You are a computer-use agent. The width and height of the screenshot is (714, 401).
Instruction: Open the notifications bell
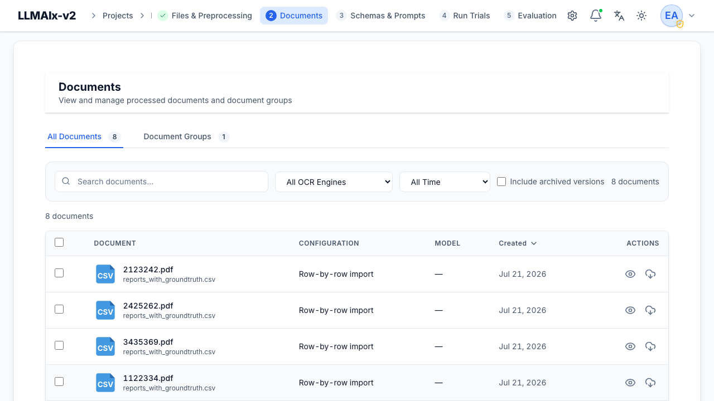[x=596, y=16]
